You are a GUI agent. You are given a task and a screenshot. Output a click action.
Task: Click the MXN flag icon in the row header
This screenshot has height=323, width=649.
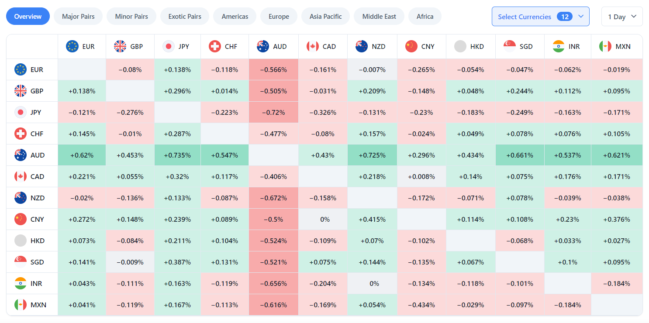point(20,305)
